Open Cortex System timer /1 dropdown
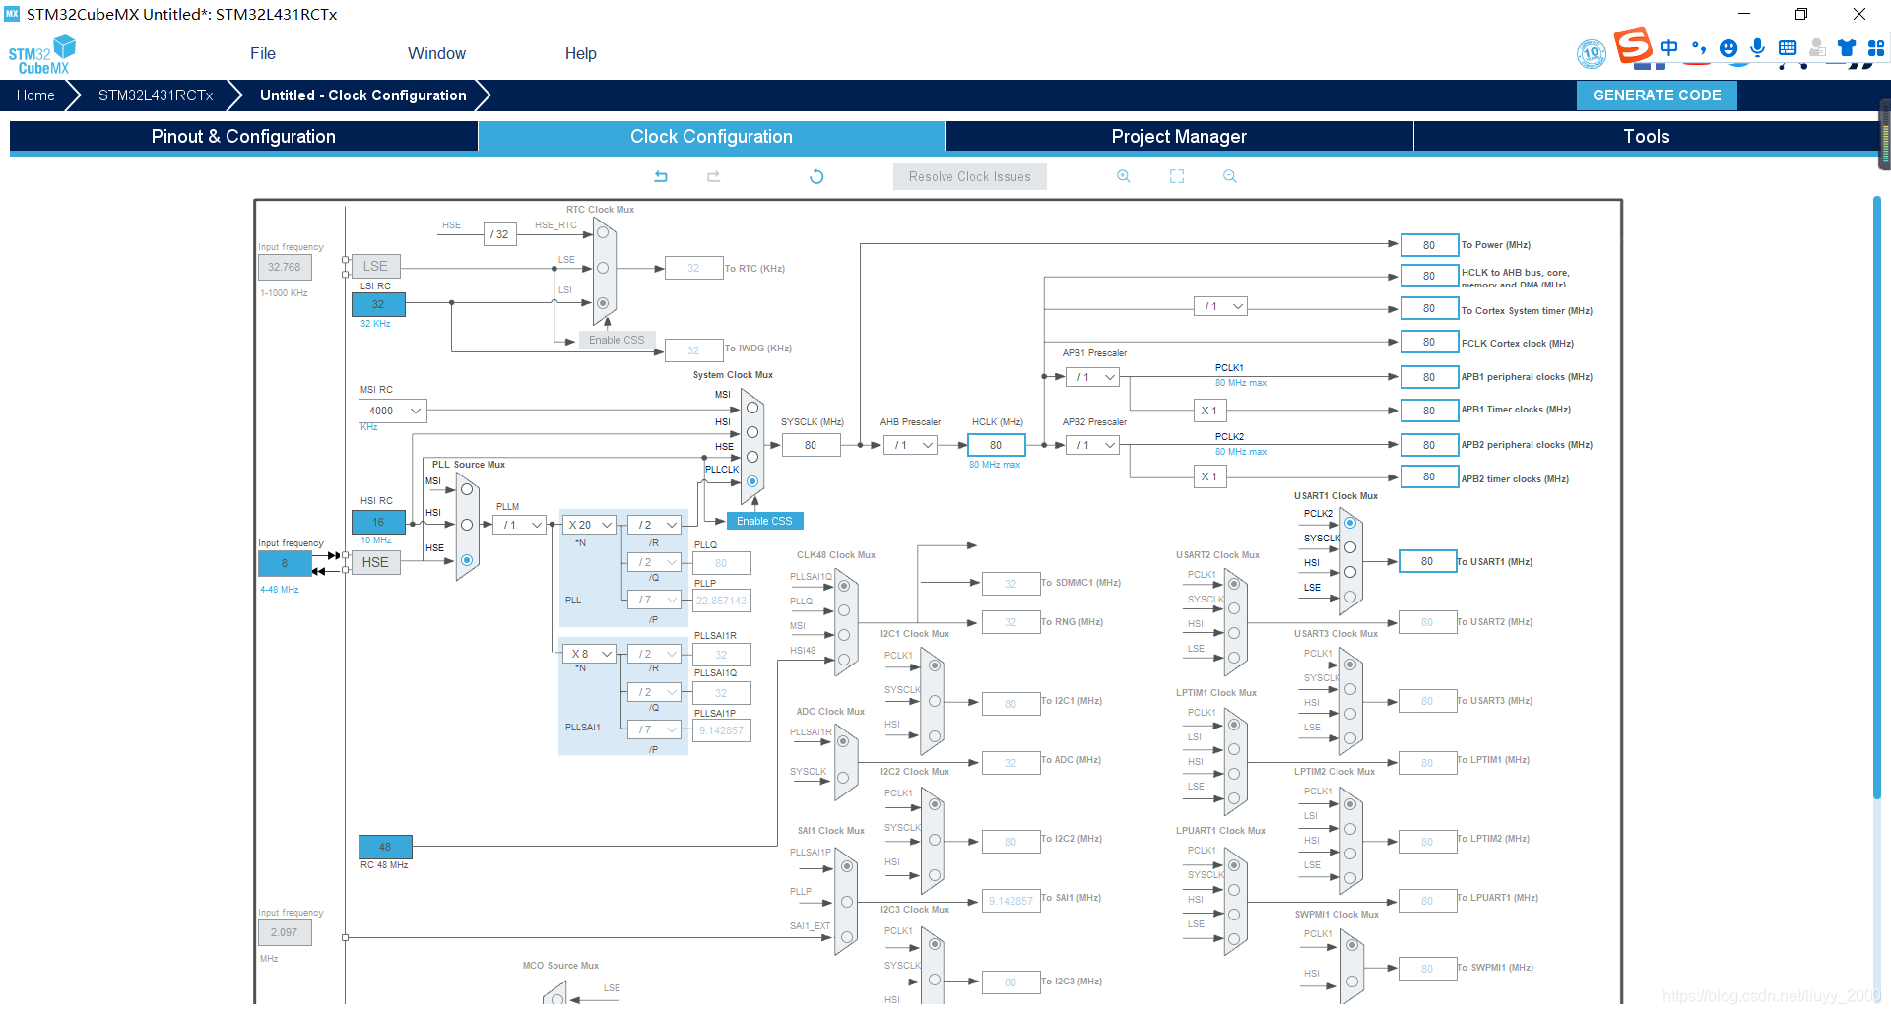This screenshot has height=1014, width=1891. point(1221,306)
